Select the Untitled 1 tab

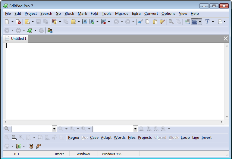point(16,39)
